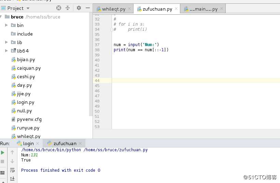Viewport: 280px width, 183px height.
Task: Click the stop process square icon
Action: [2, 161]
